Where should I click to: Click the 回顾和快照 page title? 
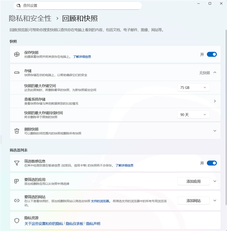point(80,18)
